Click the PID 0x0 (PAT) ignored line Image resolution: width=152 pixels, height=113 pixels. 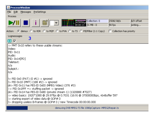(30, 79)
